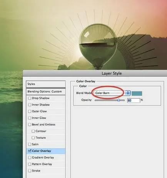Viewport: 167px width, 178px height.
Task: Open the Blend Mode dropdown showing Color Burn
Action: point(112,93)
